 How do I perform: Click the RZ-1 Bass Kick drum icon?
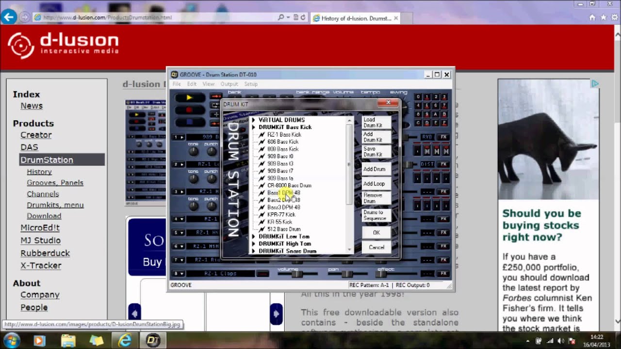pyautogui.click(x=262, y=134)
